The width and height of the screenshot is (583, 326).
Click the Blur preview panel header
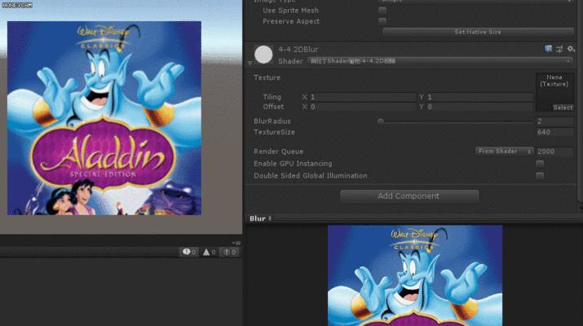coord(414,218)
